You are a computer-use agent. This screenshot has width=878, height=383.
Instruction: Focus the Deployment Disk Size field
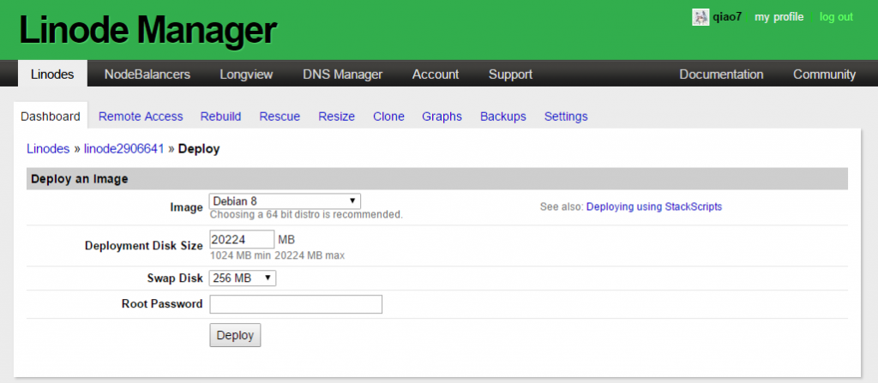[x=242, y=240]
